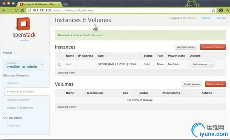Screen dimensions: 230x140
Task: Click the 'Displaying 0 items' footer text
Action: (66, 107)
